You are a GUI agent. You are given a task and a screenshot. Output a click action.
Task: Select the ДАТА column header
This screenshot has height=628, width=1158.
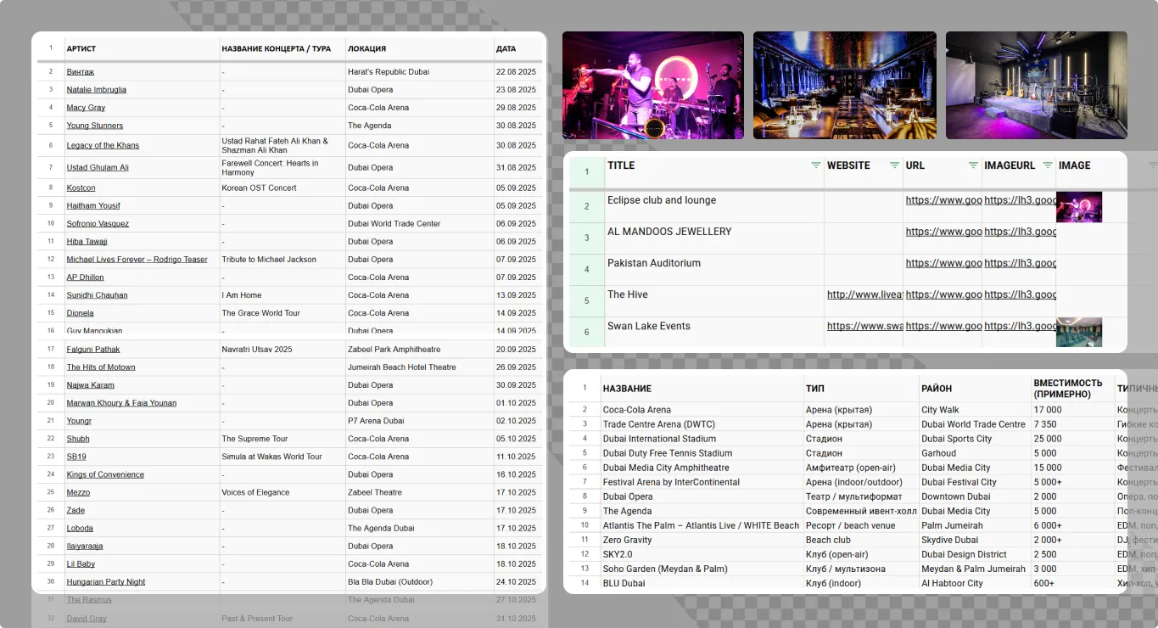506,49
